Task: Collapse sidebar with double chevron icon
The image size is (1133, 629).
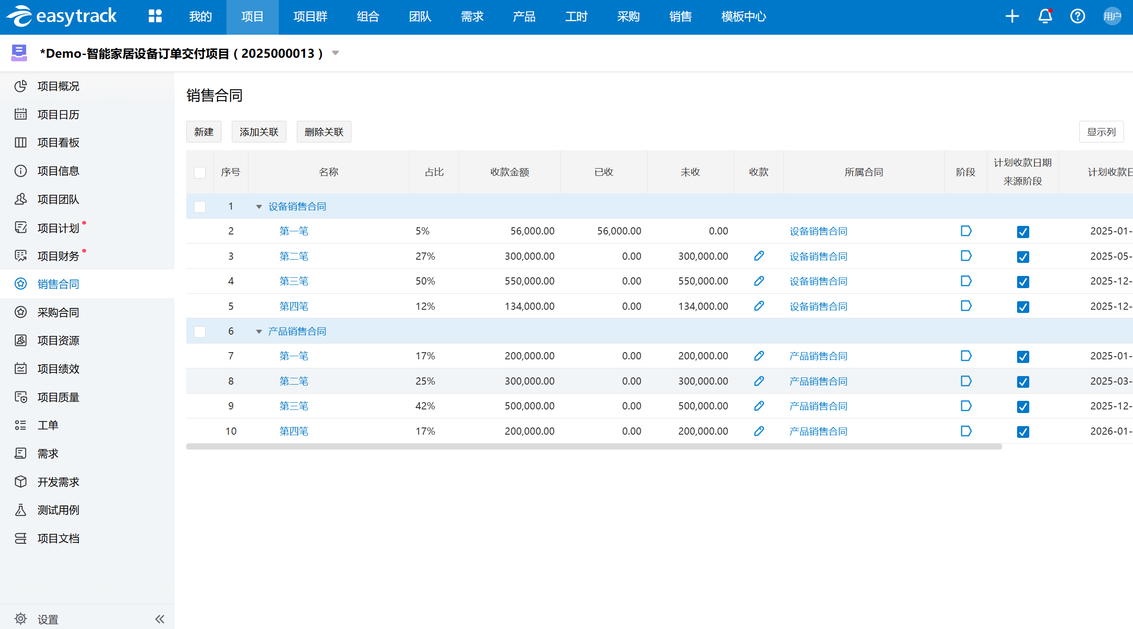Action: (x=160, y=619)
